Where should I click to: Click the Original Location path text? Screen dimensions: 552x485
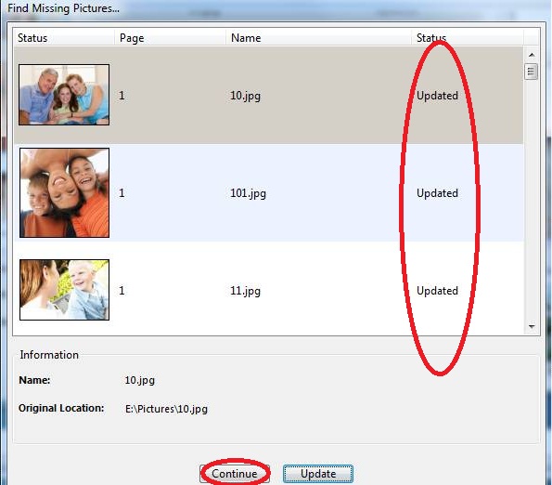point(166,409)
